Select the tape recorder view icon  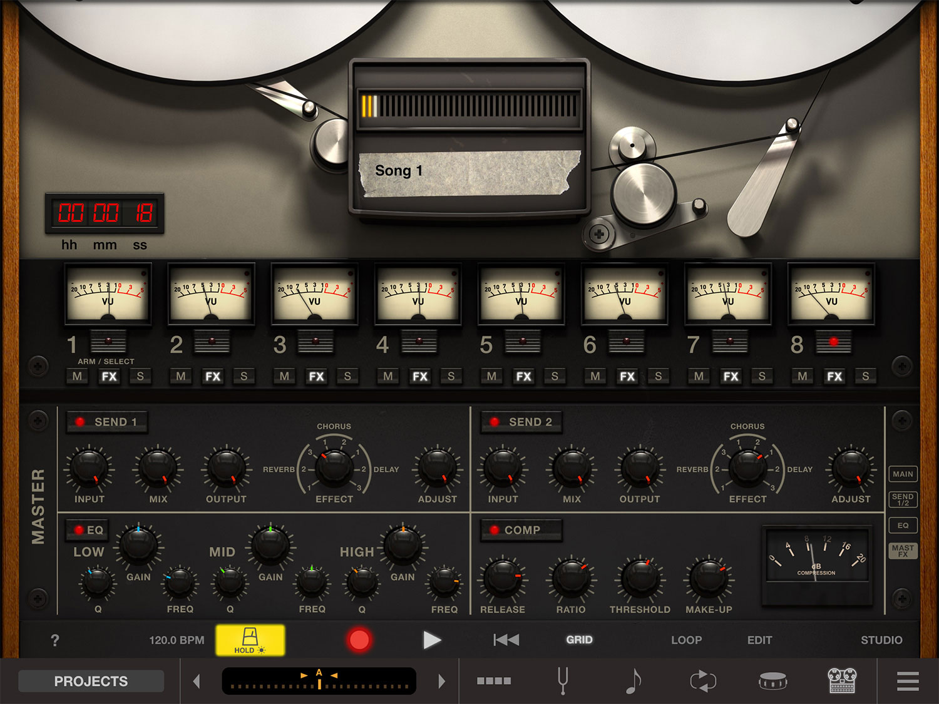click(842, 681)
